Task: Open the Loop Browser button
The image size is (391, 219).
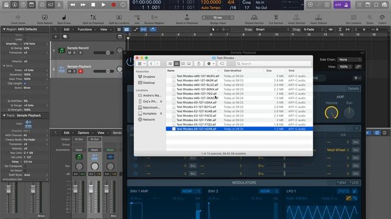Action: [376, 5]
